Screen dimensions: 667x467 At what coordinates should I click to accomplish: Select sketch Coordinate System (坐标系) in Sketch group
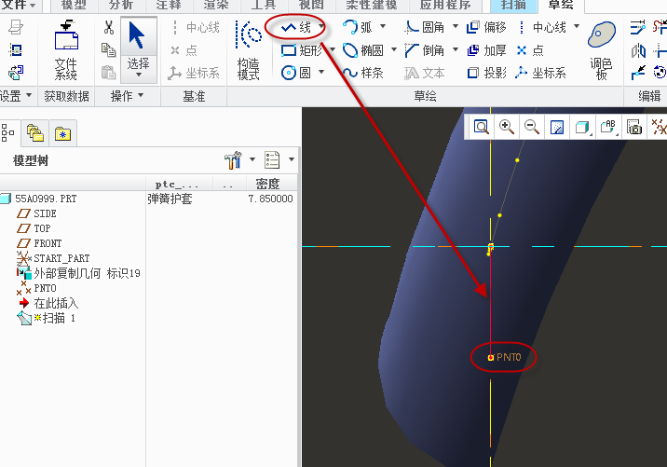coord(540,73)
